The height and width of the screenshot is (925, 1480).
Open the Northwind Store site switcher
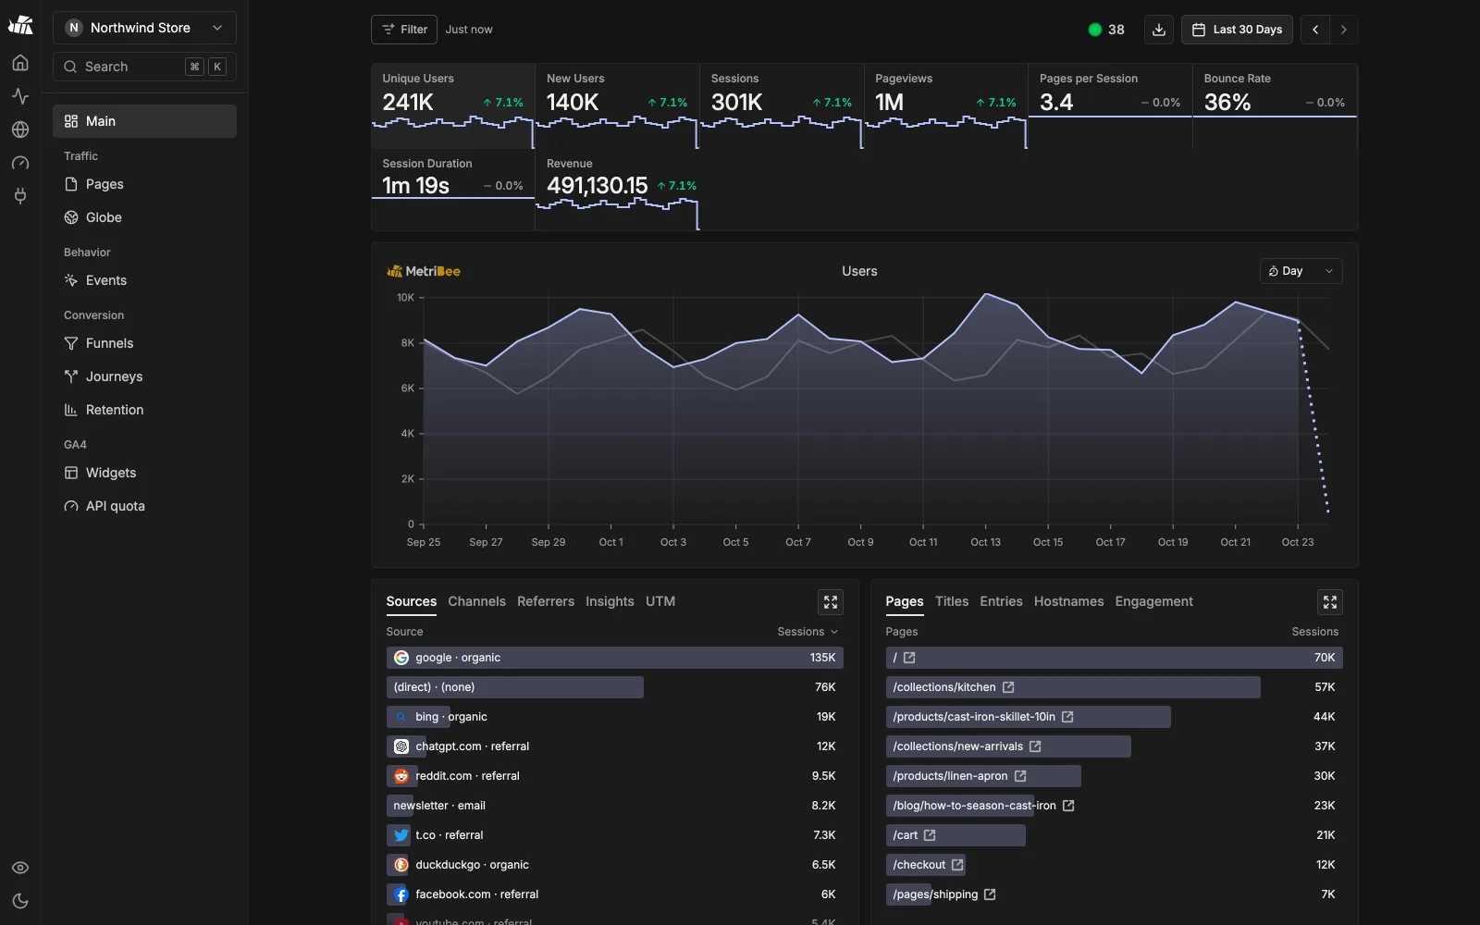point(144,28)
